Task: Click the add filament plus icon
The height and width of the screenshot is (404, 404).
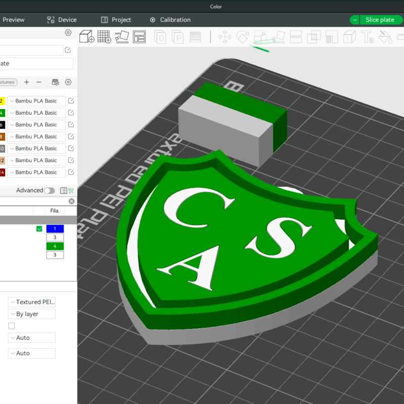Action: click(x=27, y=82)
